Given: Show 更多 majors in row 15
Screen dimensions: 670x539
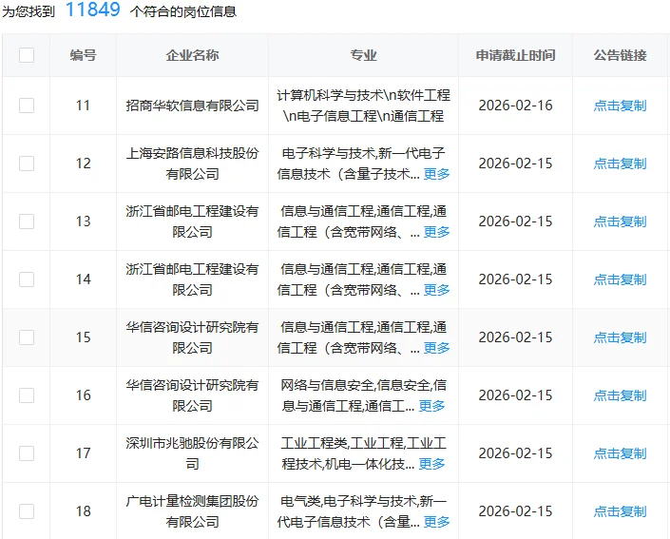Looking at the screenshot, I should [x=437, y=348].
